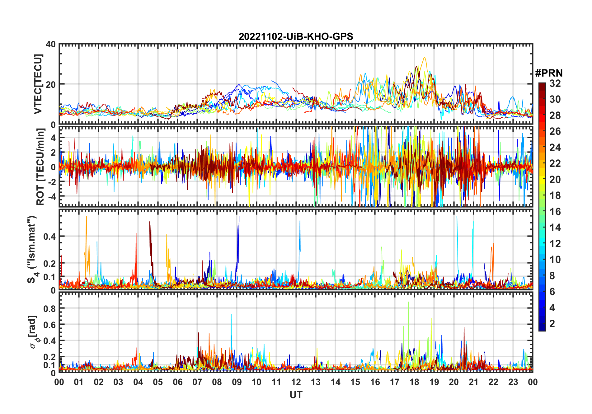Click the VTEC[TECU] axis label

38,84
